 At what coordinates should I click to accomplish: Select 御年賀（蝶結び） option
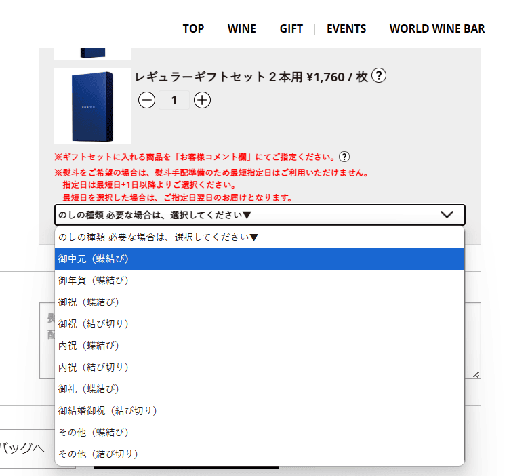point(260,281)
